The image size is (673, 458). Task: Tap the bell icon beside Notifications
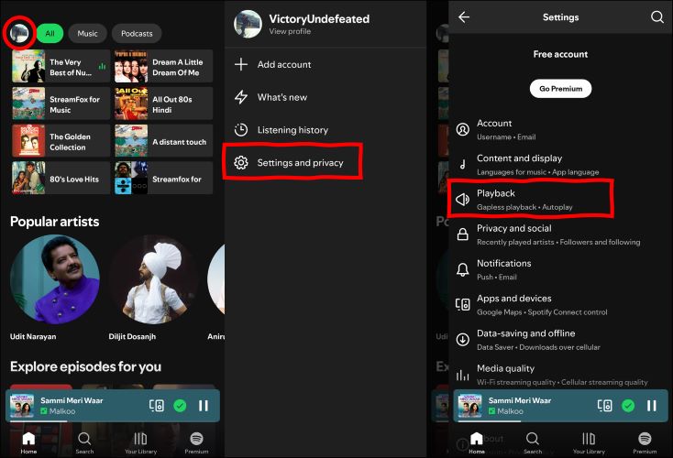[x=463, y=269]
